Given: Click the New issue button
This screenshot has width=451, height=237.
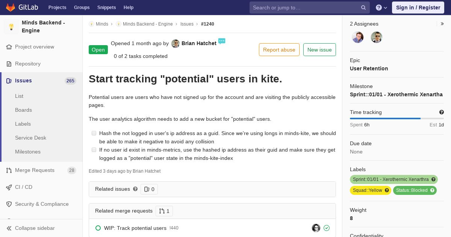Looking at the screenshot, I should point(319,50).
